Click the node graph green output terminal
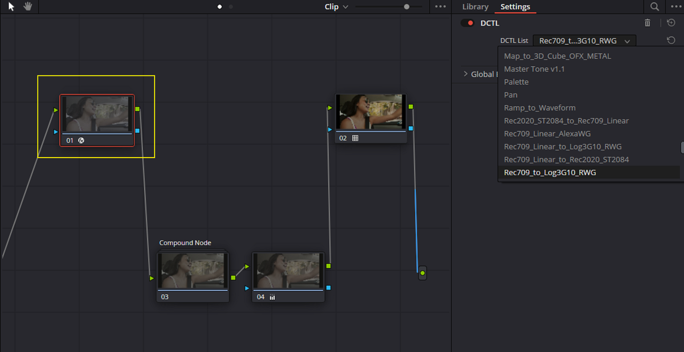The width and height of the screenshot is (684, 352). pos(422,273)
